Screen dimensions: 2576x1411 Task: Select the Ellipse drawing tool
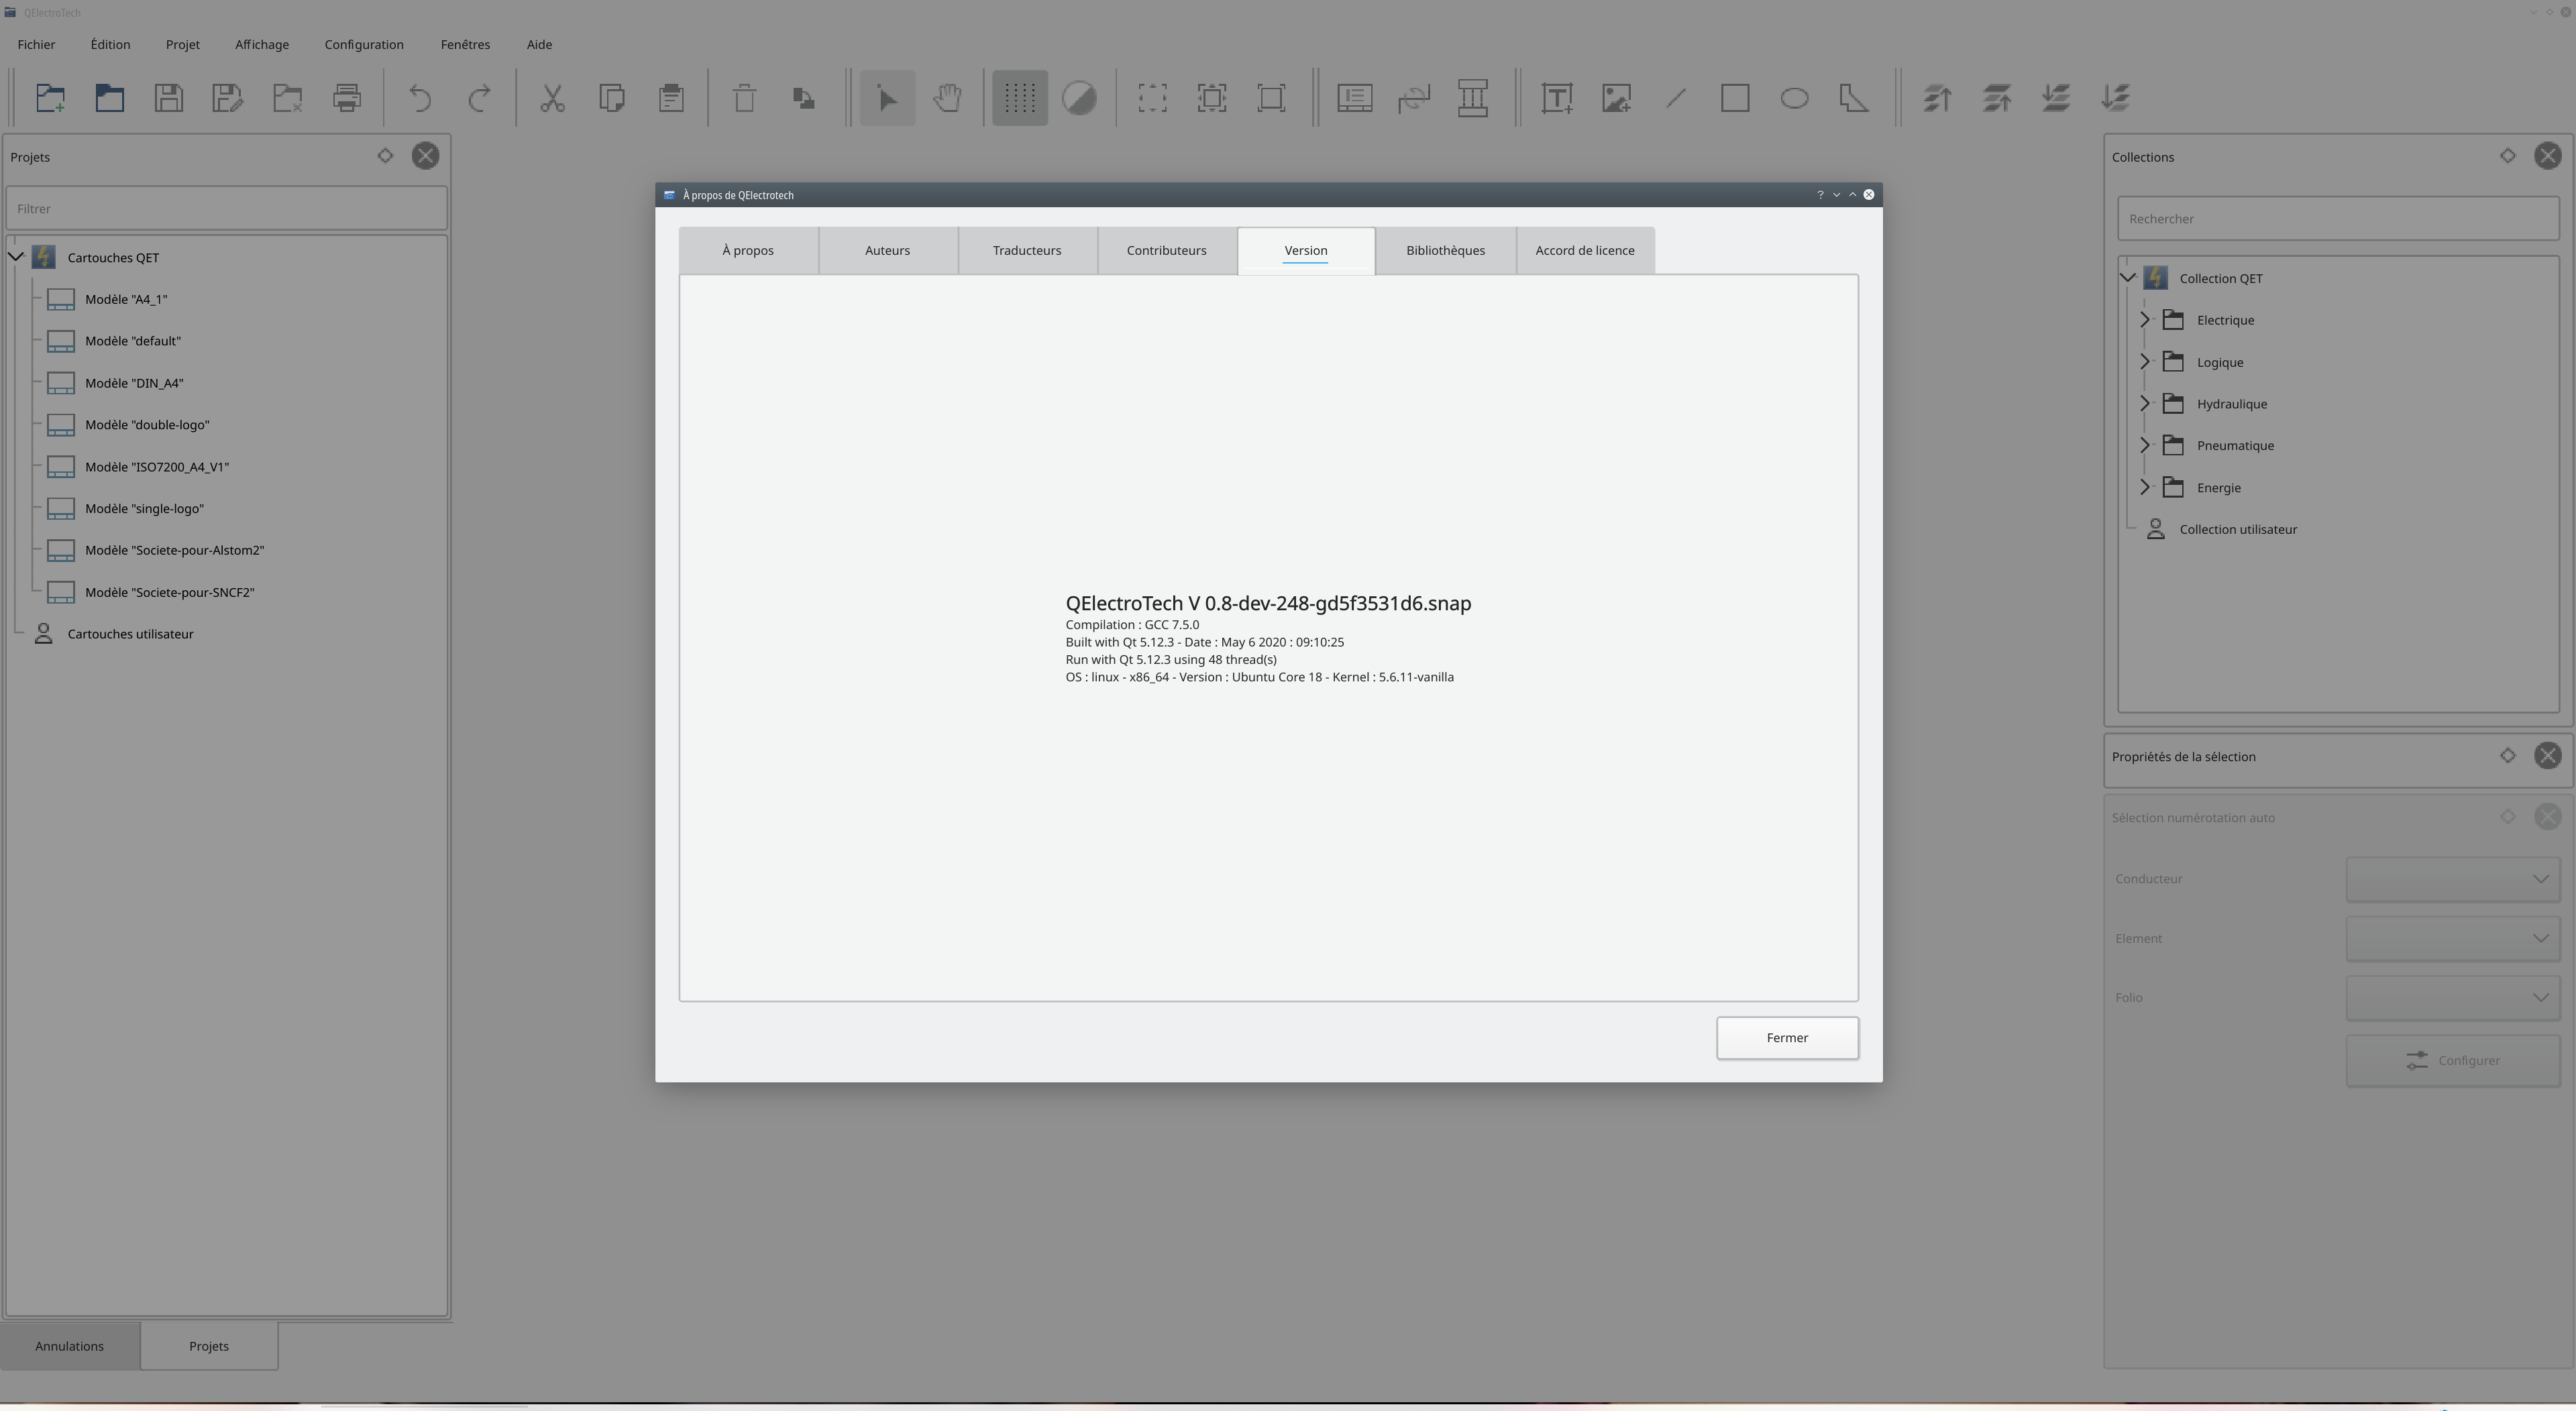click(x=1795, y=98)
